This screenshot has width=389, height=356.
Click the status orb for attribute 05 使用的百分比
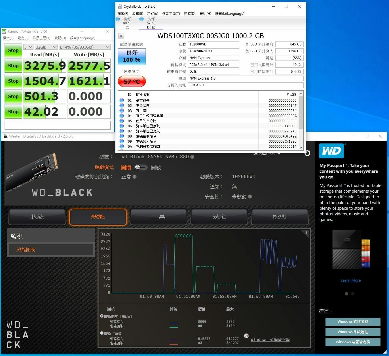[x=122, y=121]
